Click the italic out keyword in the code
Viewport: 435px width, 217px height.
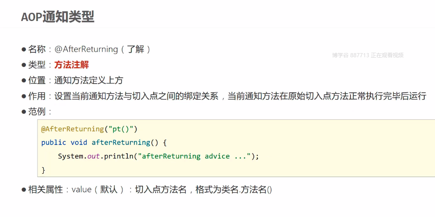(93, 156)
